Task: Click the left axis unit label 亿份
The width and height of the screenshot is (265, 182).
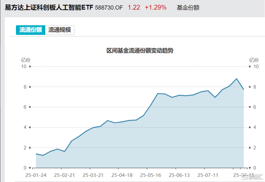Action: point(26,60)
